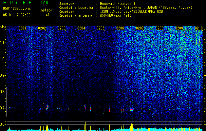Click the 0201 time marker
The image size is (206, 131).
tap(22, 28)
